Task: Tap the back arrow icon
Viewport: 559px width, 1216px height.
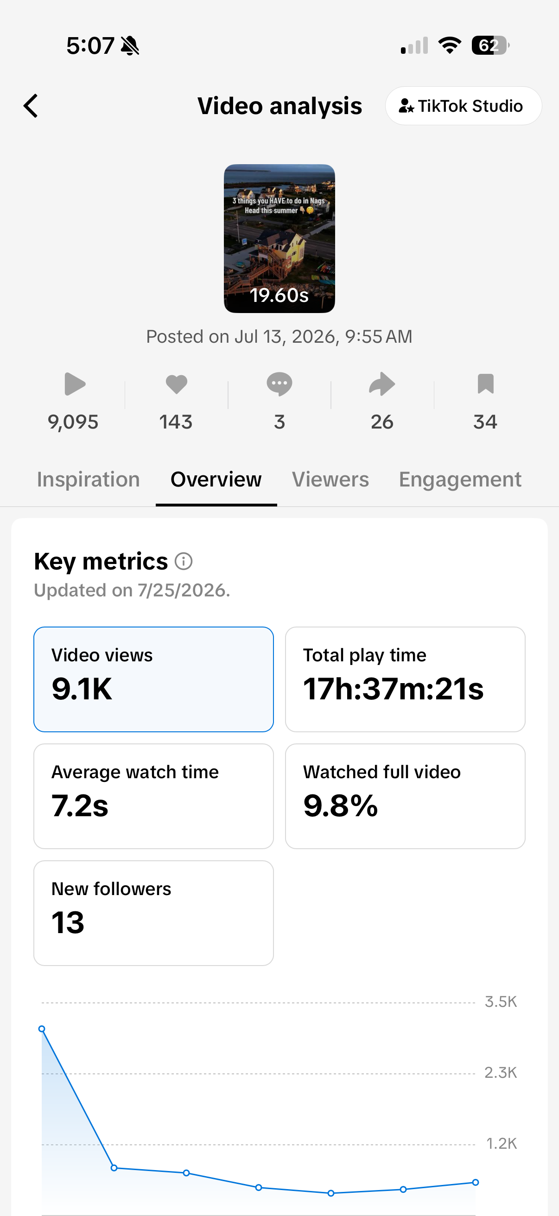Action: 31,106
